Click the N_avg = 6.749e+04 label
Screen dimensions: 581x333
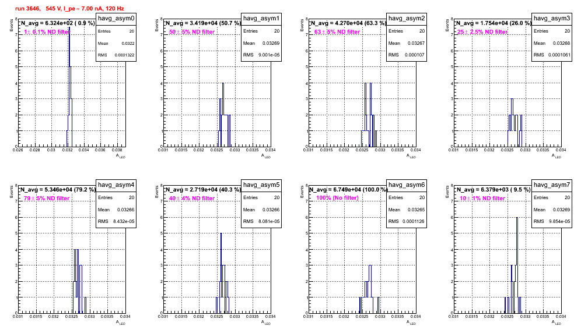point(348,190)
